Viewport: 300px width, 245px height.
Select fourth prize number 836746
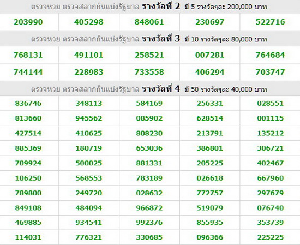(x=28, y=103)
